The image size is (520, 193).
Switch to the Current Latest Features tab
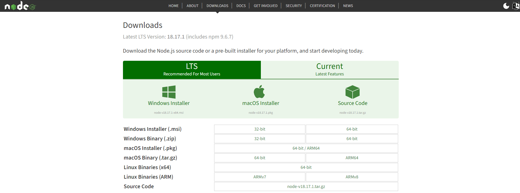[x=330, y=70]
